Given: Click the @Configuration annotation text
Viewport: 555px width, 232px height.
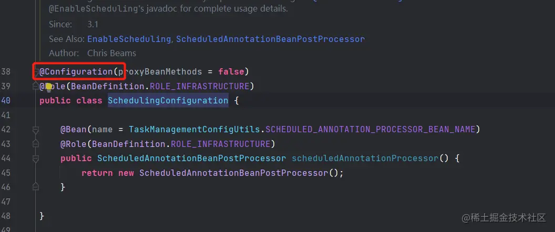Looking at the screenshot, I should (x=76, y=72).
